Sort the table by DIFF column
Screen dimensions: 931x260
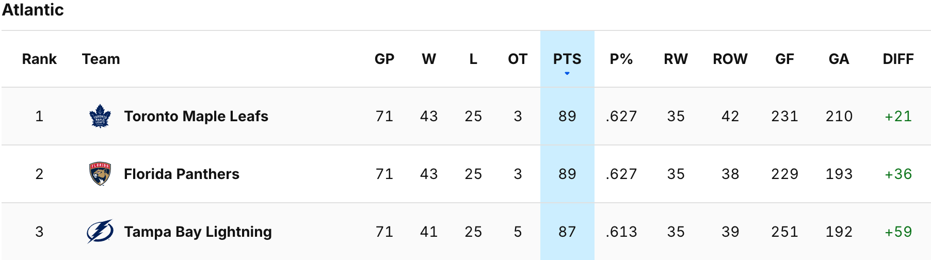(898, 59)
